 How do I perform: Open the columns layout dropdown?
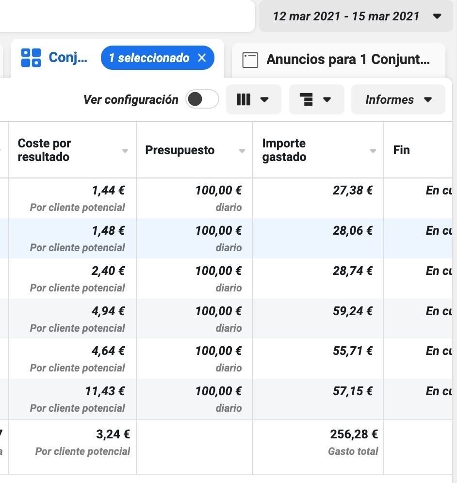coord(253,99)
